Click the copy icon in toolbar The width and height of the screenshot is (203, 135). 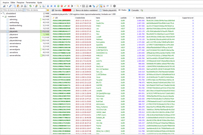15,6
